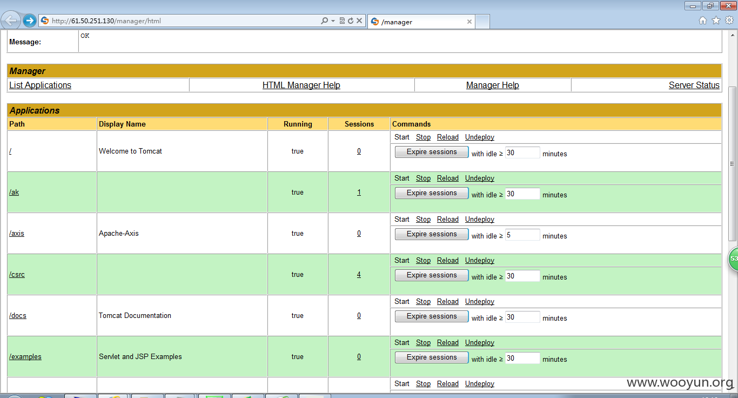
Task: Undeploy the root / application
Action: (x=480, y=137)
